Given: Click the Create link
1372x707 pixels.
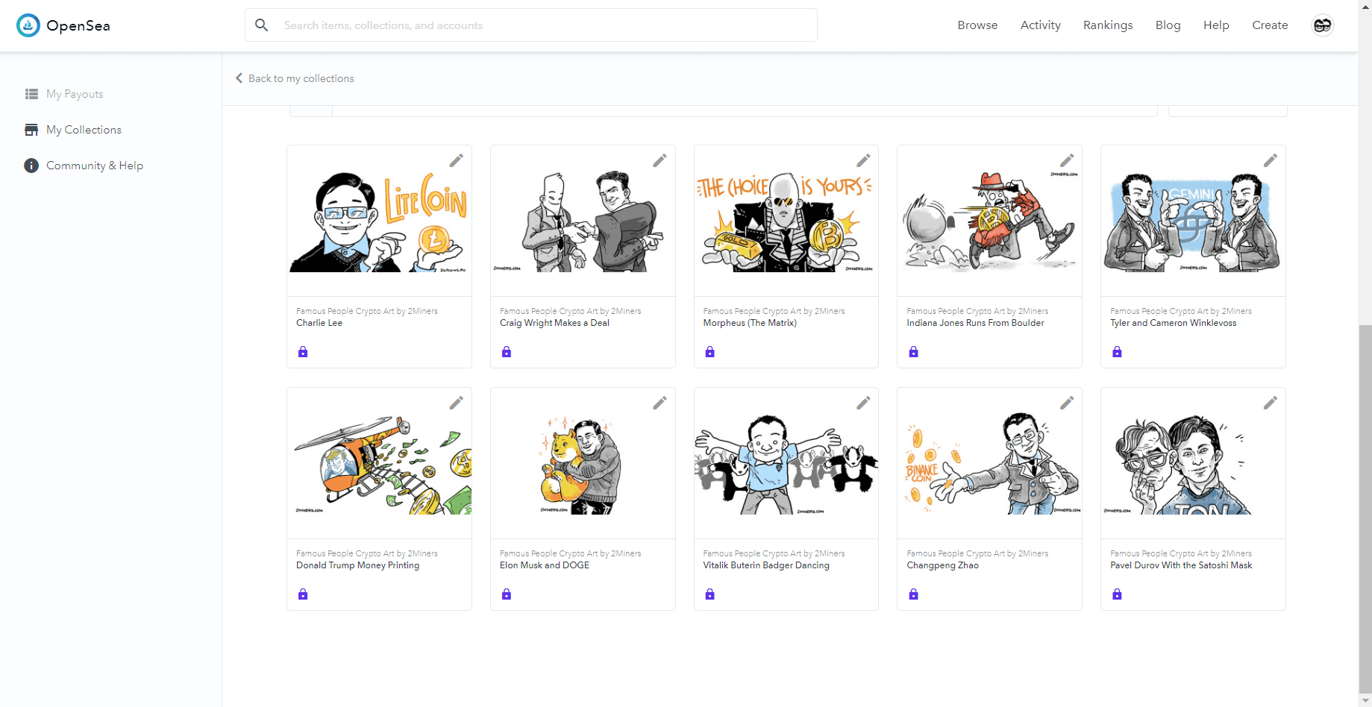Looking at the screenshot, I should [x=1270, y=25].
